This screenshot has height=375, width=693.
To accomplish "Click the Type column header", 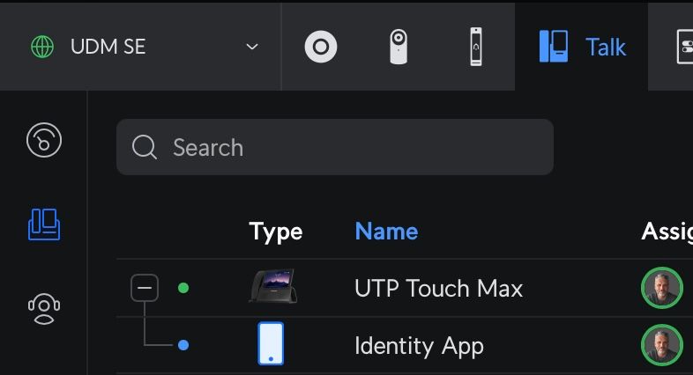I will [x=275, y=232].
